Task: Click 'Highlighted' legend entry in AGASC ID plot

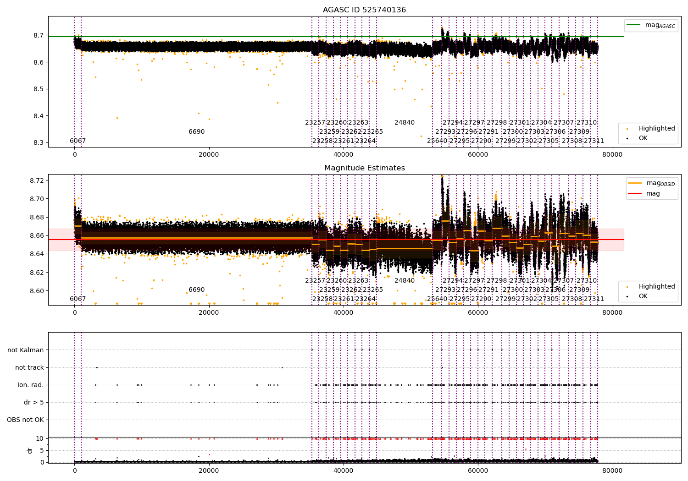Action: point(651,128)
